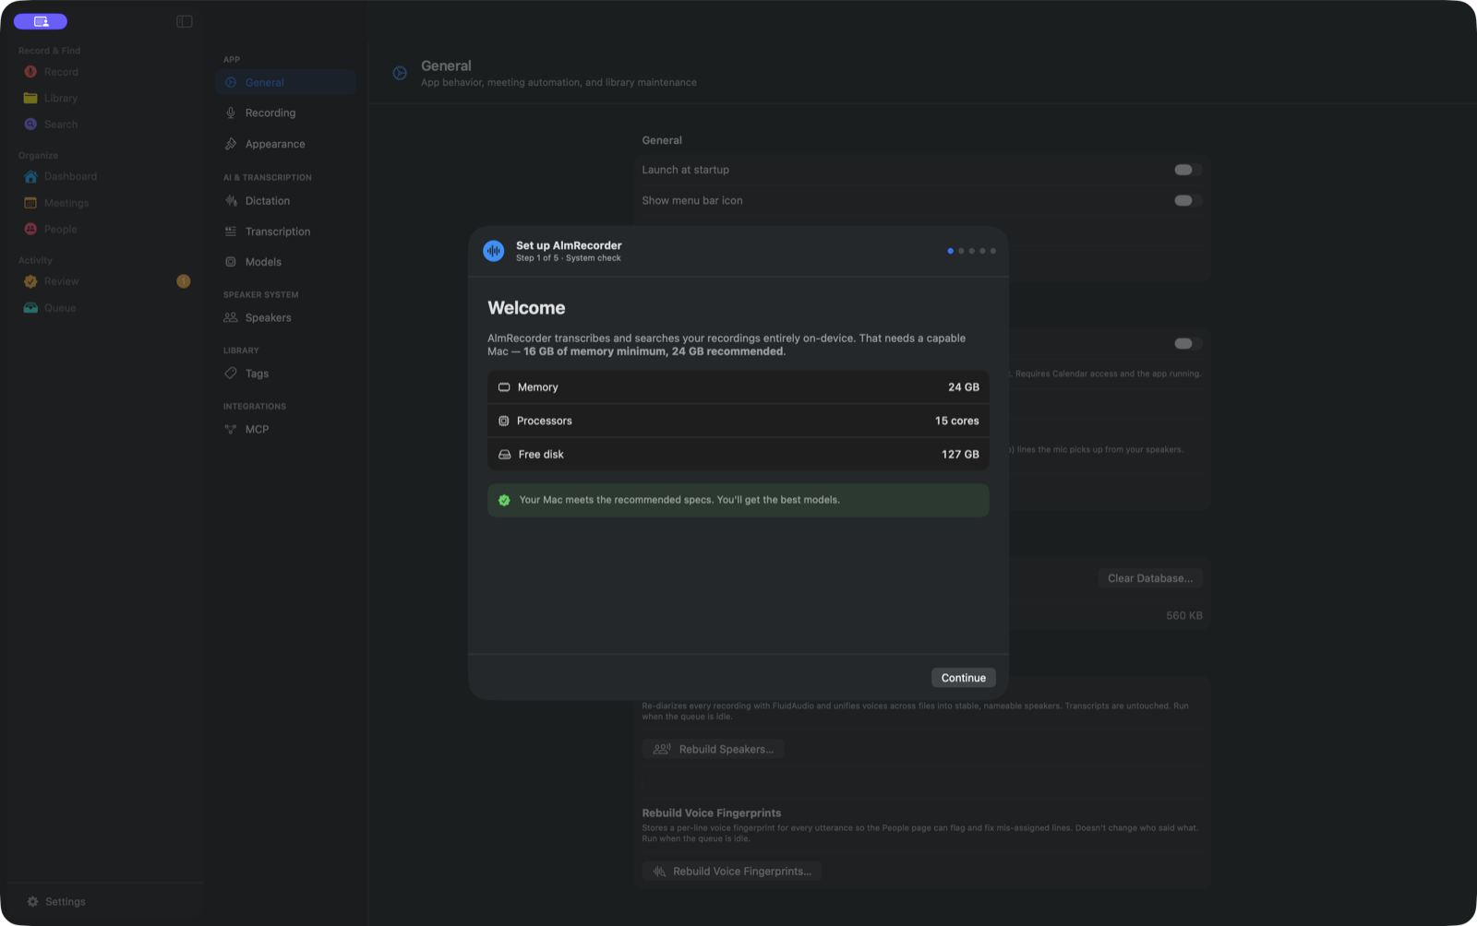This screenshot has width=1477, height=926.
Task: Open the Transcription settings tab
Action: (x=286, y=231)
